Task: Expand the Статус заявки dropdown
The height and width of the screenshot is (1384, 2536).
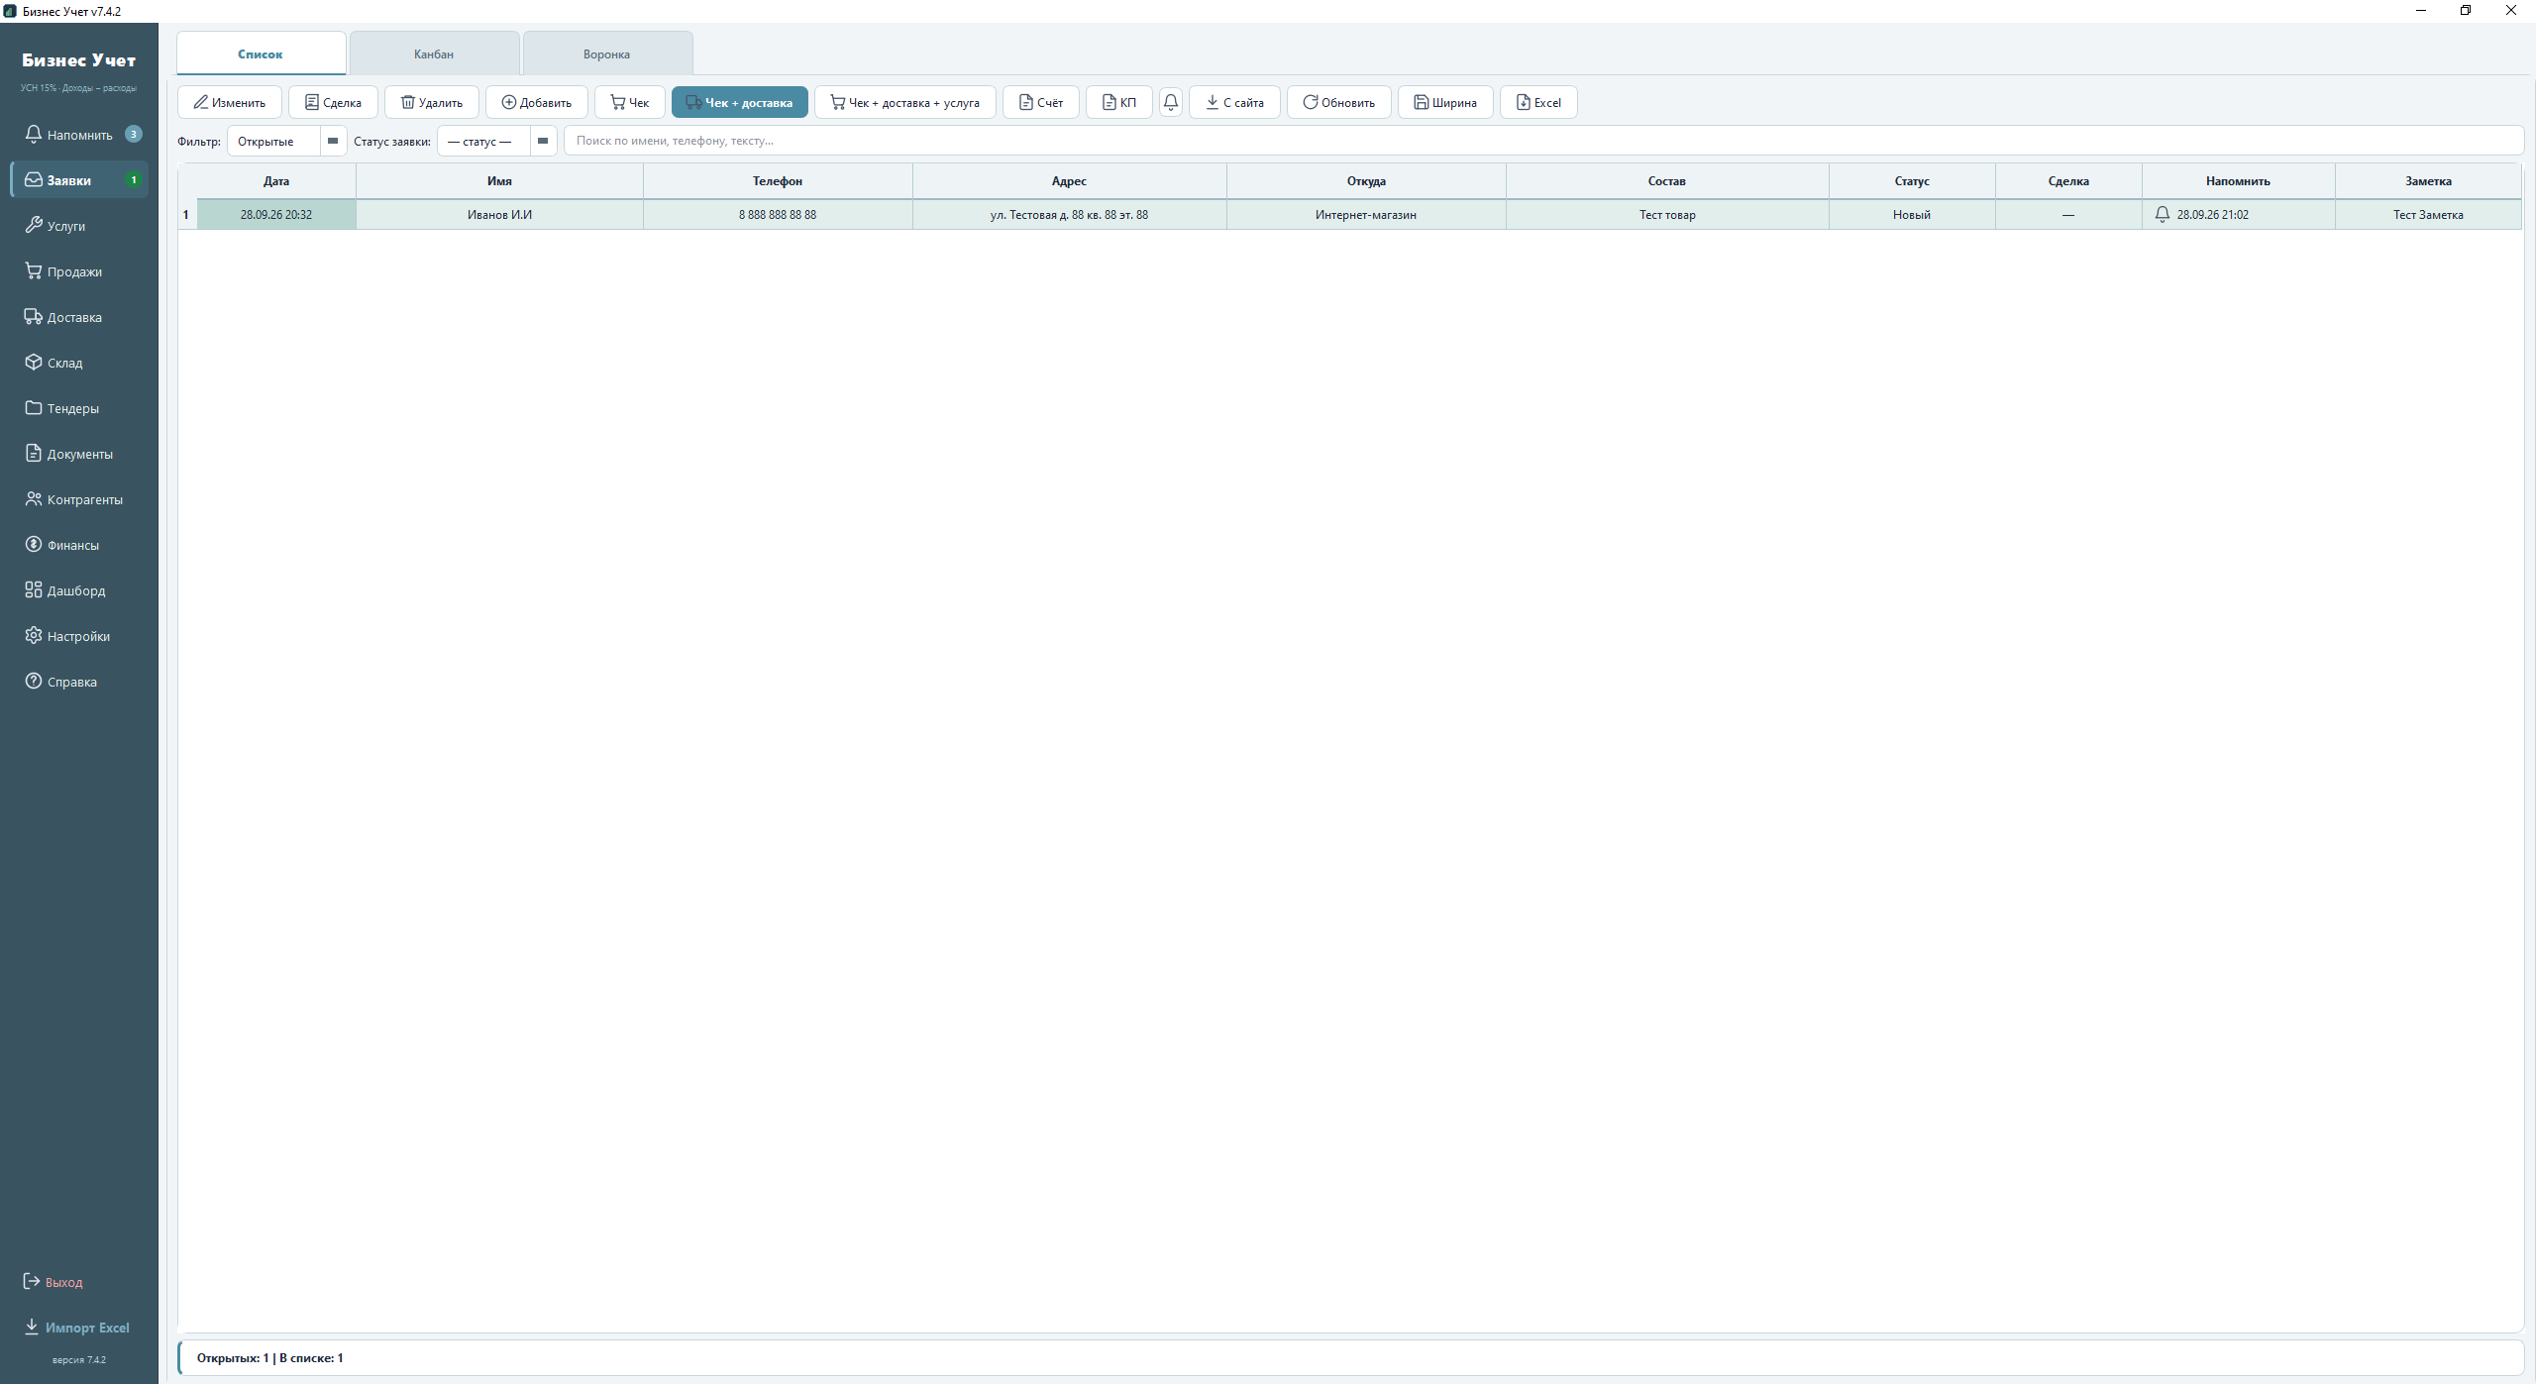Action: point(497,141)
